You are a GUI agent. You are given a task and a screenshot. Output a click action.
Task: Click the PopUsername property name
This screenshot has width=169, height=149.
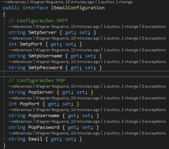pos(44,115)
